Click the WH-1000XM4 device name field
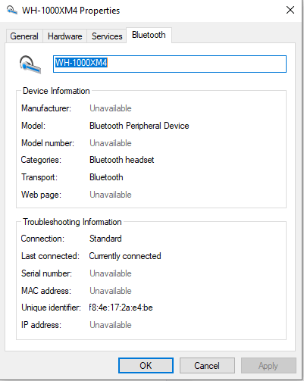 click(170, 64)
